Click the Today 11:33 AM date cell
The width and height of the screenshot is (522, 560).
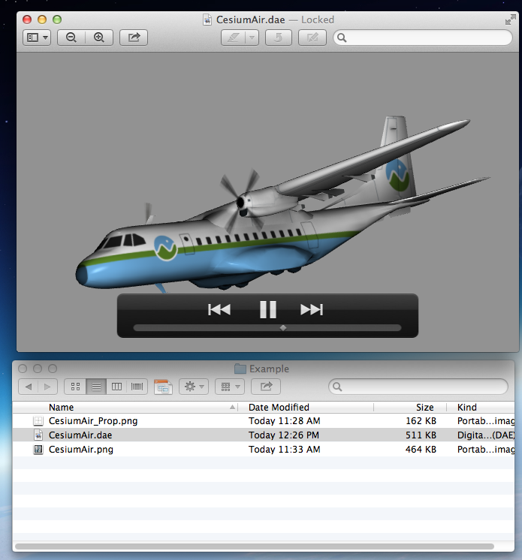coord(285,450)
